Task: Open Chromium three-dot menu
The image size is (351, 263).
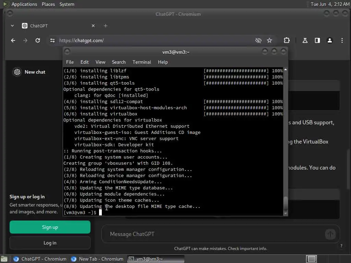Action: (x=342, y=40)
